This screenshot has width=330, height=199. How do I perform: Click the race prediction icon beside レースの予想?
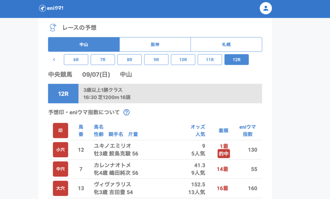pos(53,27)
